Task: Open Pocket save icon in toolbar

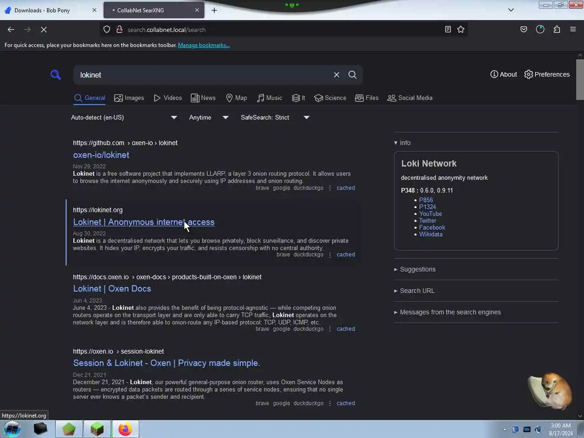Action: tap(524, 30)
